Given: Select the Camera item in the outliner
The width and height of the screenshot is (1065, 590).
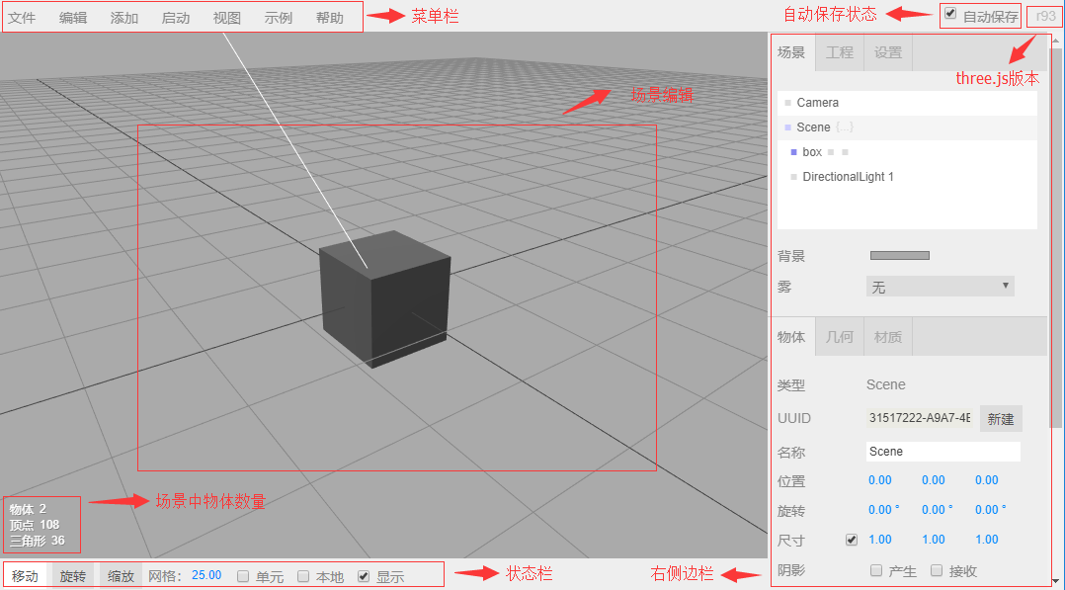Looking at the screenshot, I should tap(817, 103).
